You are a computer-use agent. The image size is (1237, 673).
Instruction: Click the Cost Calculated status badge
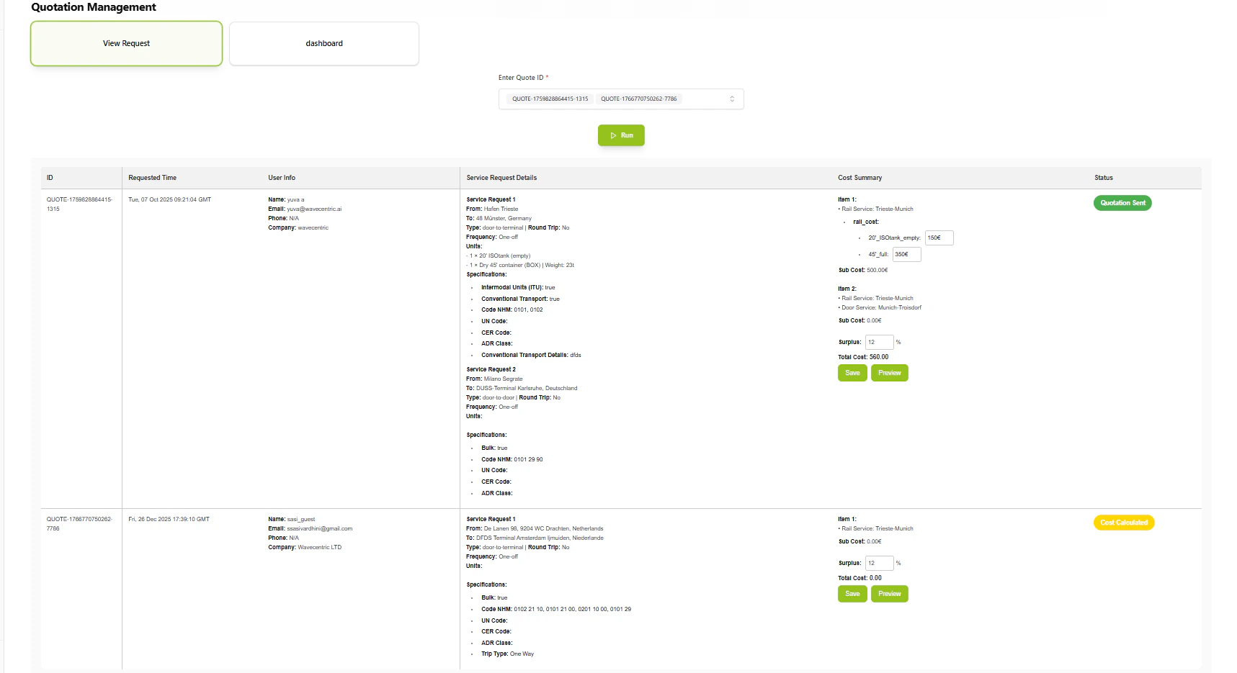tap(1124, 523)
